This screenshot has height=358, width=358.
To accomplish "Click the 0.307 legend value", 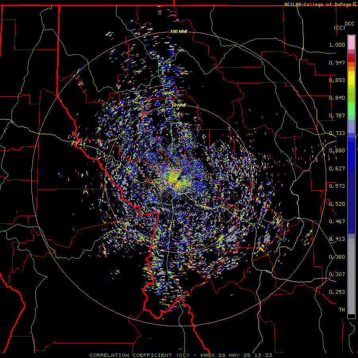I will pyautogui.click(x=337, y=274).
